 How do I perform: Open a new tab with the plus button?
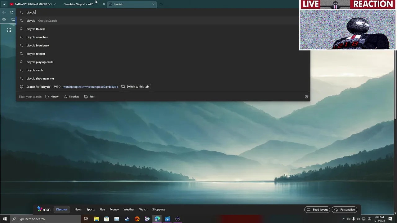(161, 4)
